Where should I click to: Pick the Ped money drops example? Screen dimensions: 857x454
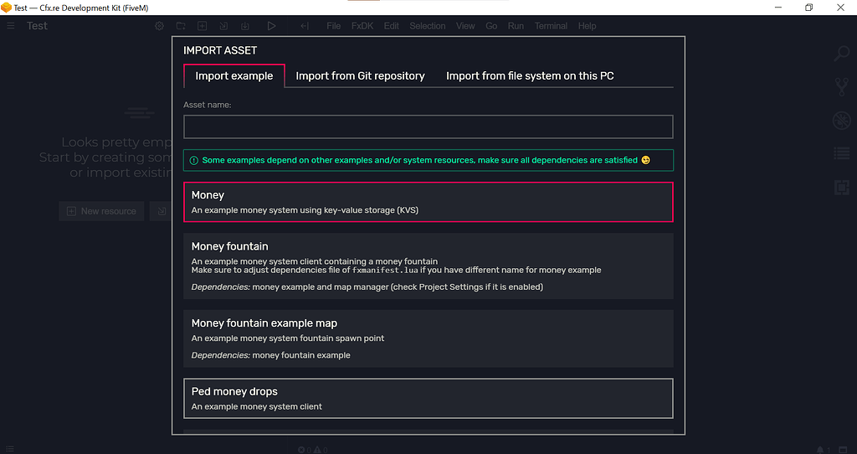click(428, 398)
